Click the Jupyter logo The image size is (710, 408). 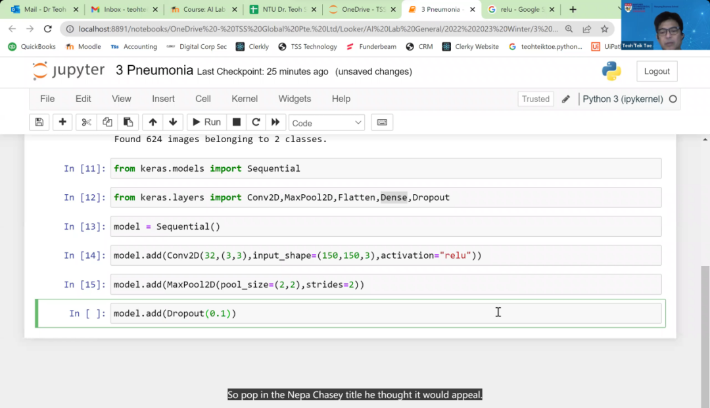68,70
